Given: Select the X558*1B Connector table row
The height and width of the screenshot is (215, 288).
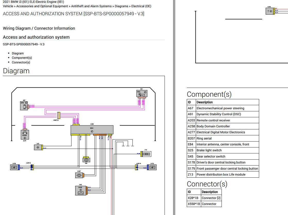Looking at the screenshot, I should coord(204,204).
